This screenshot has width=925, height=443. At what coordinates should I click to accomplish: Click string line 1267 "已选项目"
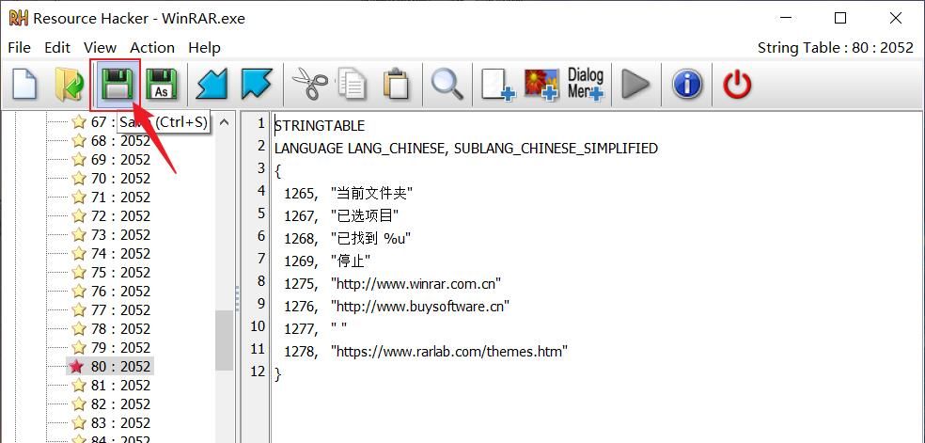(341, 216)
